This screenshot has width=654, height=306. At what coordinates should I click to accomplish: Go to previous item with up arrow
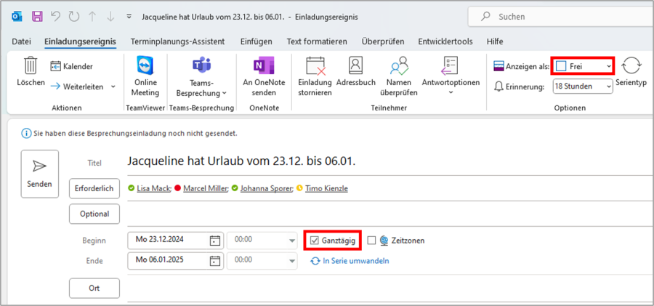pyautogui.click(x=92, y=17)
